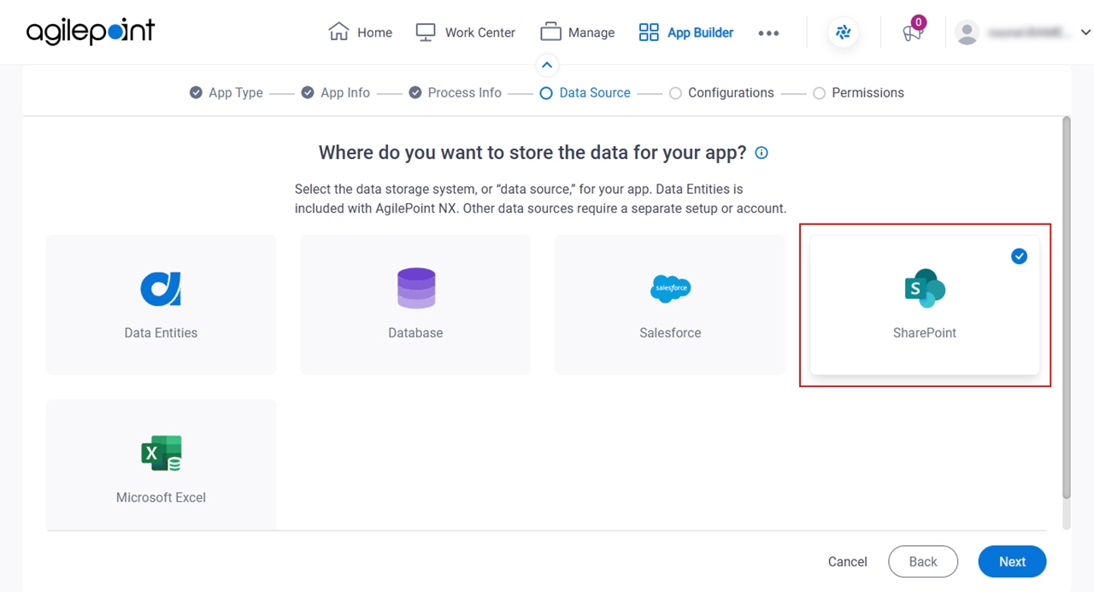This screenshot has height=592, width=1094.
Task: Click the Work Center monitor icon
Action: pyautogui.click(x=426, y=32)
